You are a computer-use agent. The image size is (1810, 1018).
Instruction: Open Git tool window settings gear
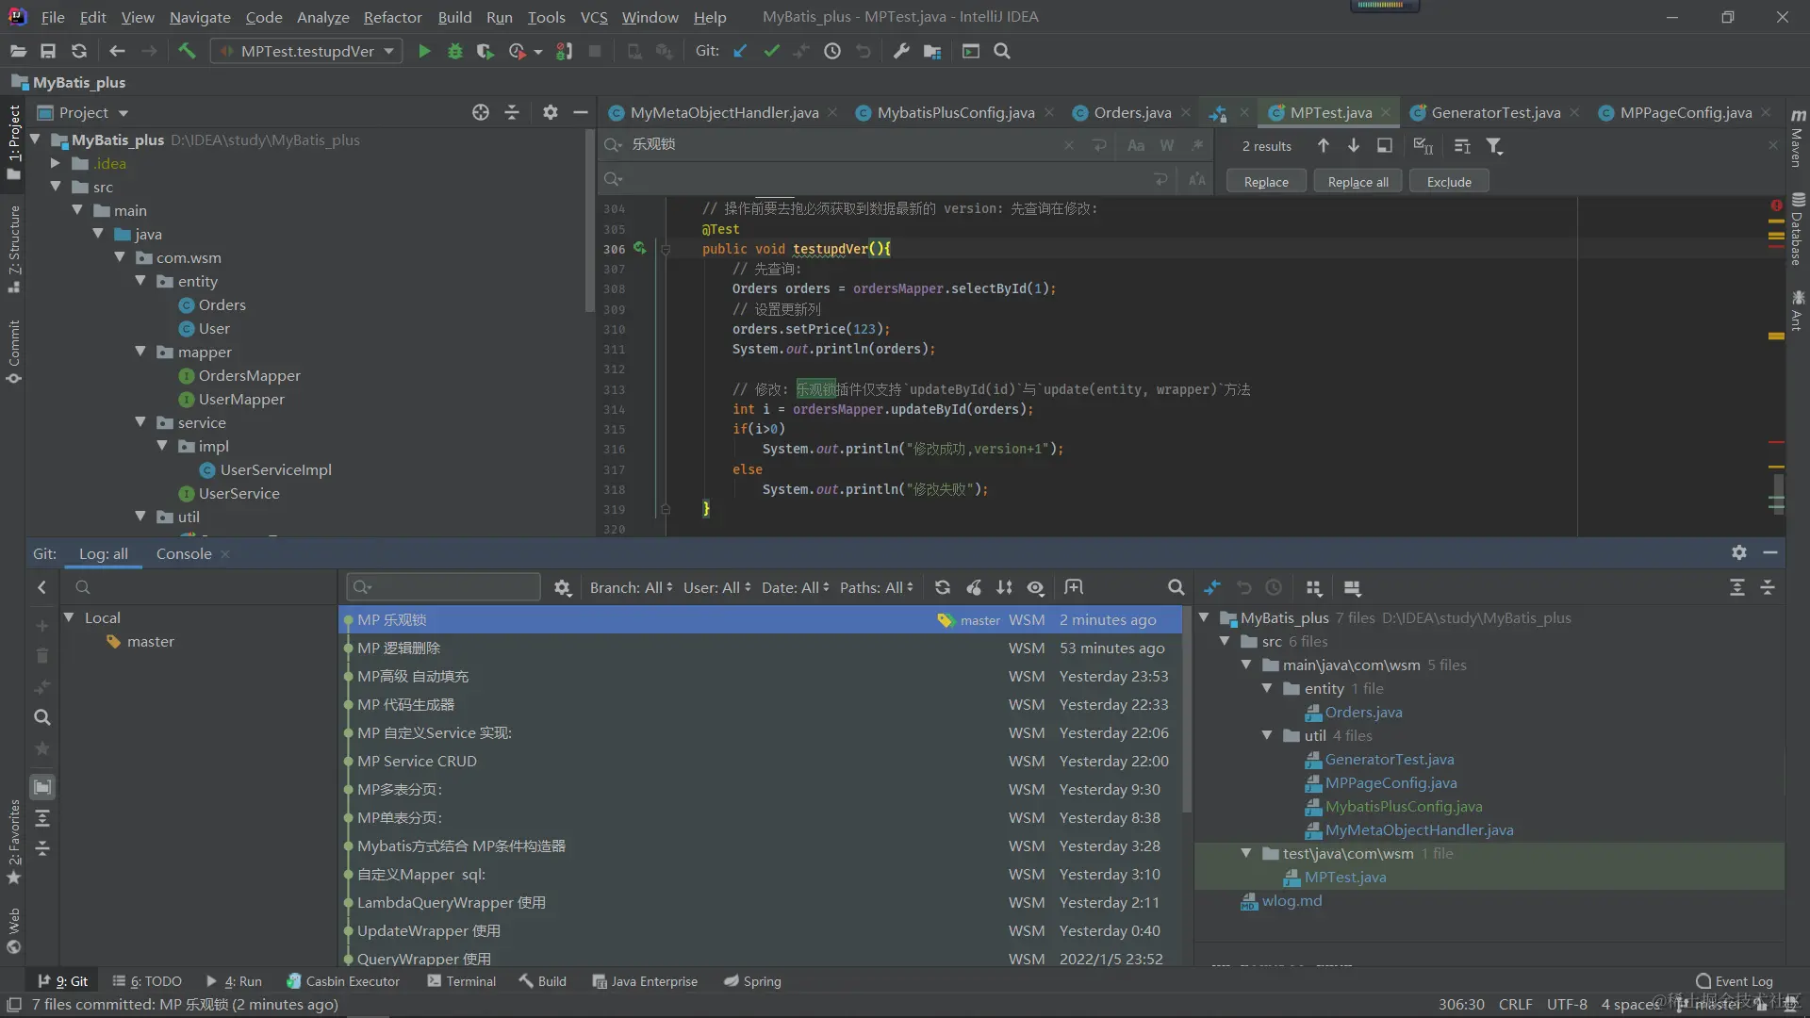pos(1739,553)
